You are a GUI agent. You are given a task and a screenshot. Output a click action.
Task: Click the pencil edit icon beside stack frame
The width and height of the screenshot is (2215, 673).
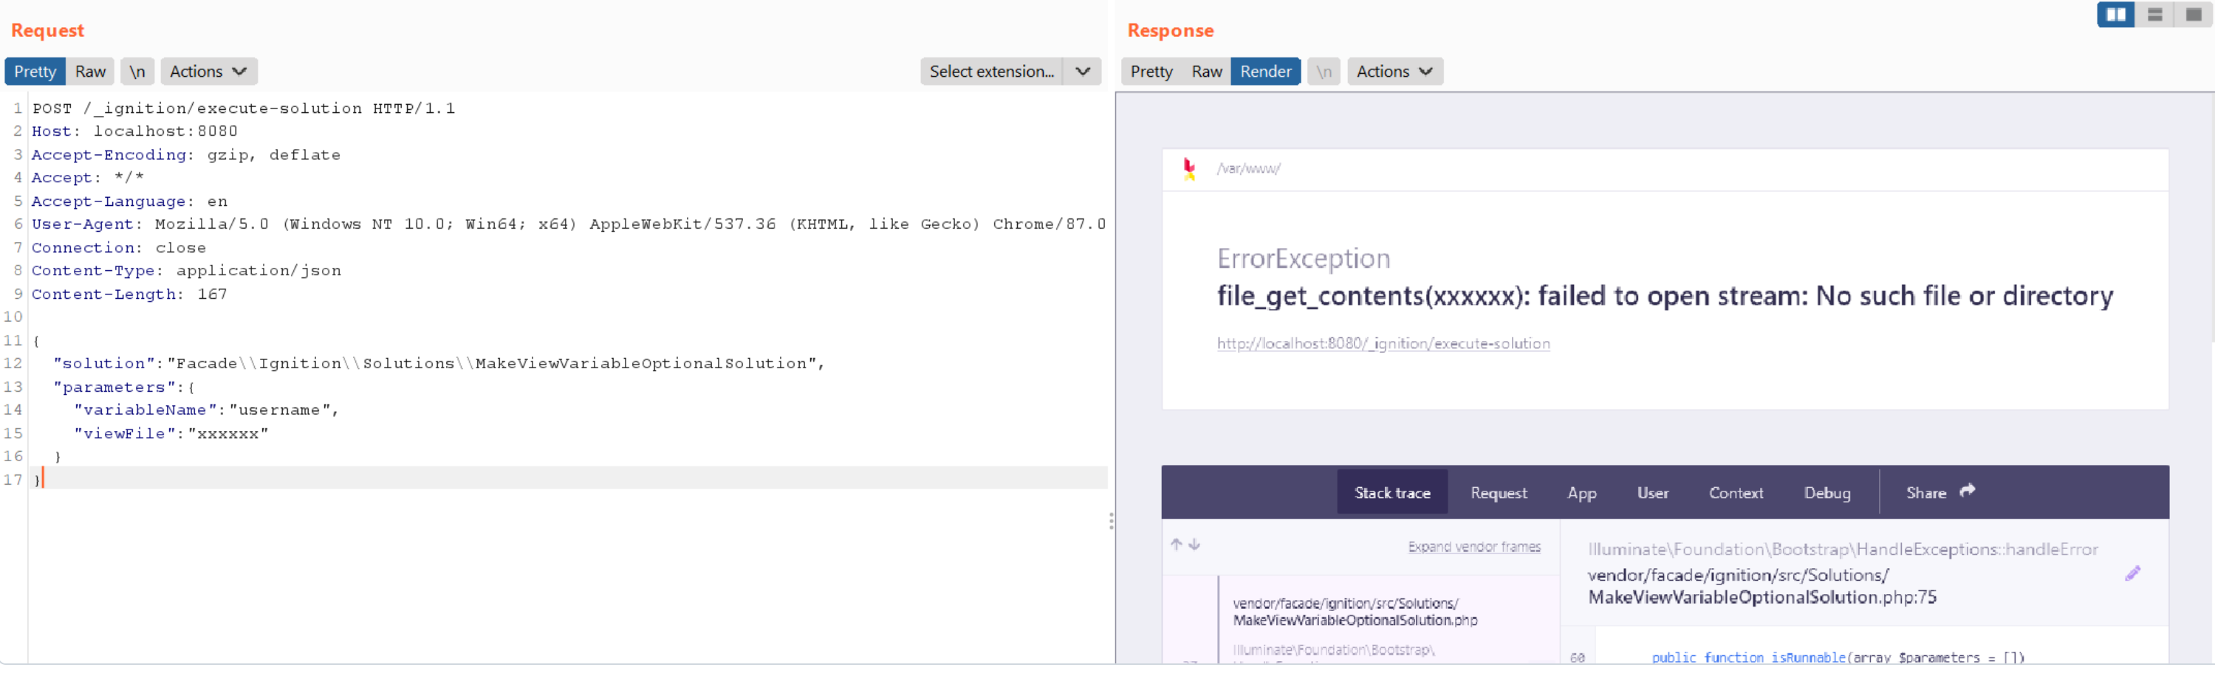click(2132, 573)
